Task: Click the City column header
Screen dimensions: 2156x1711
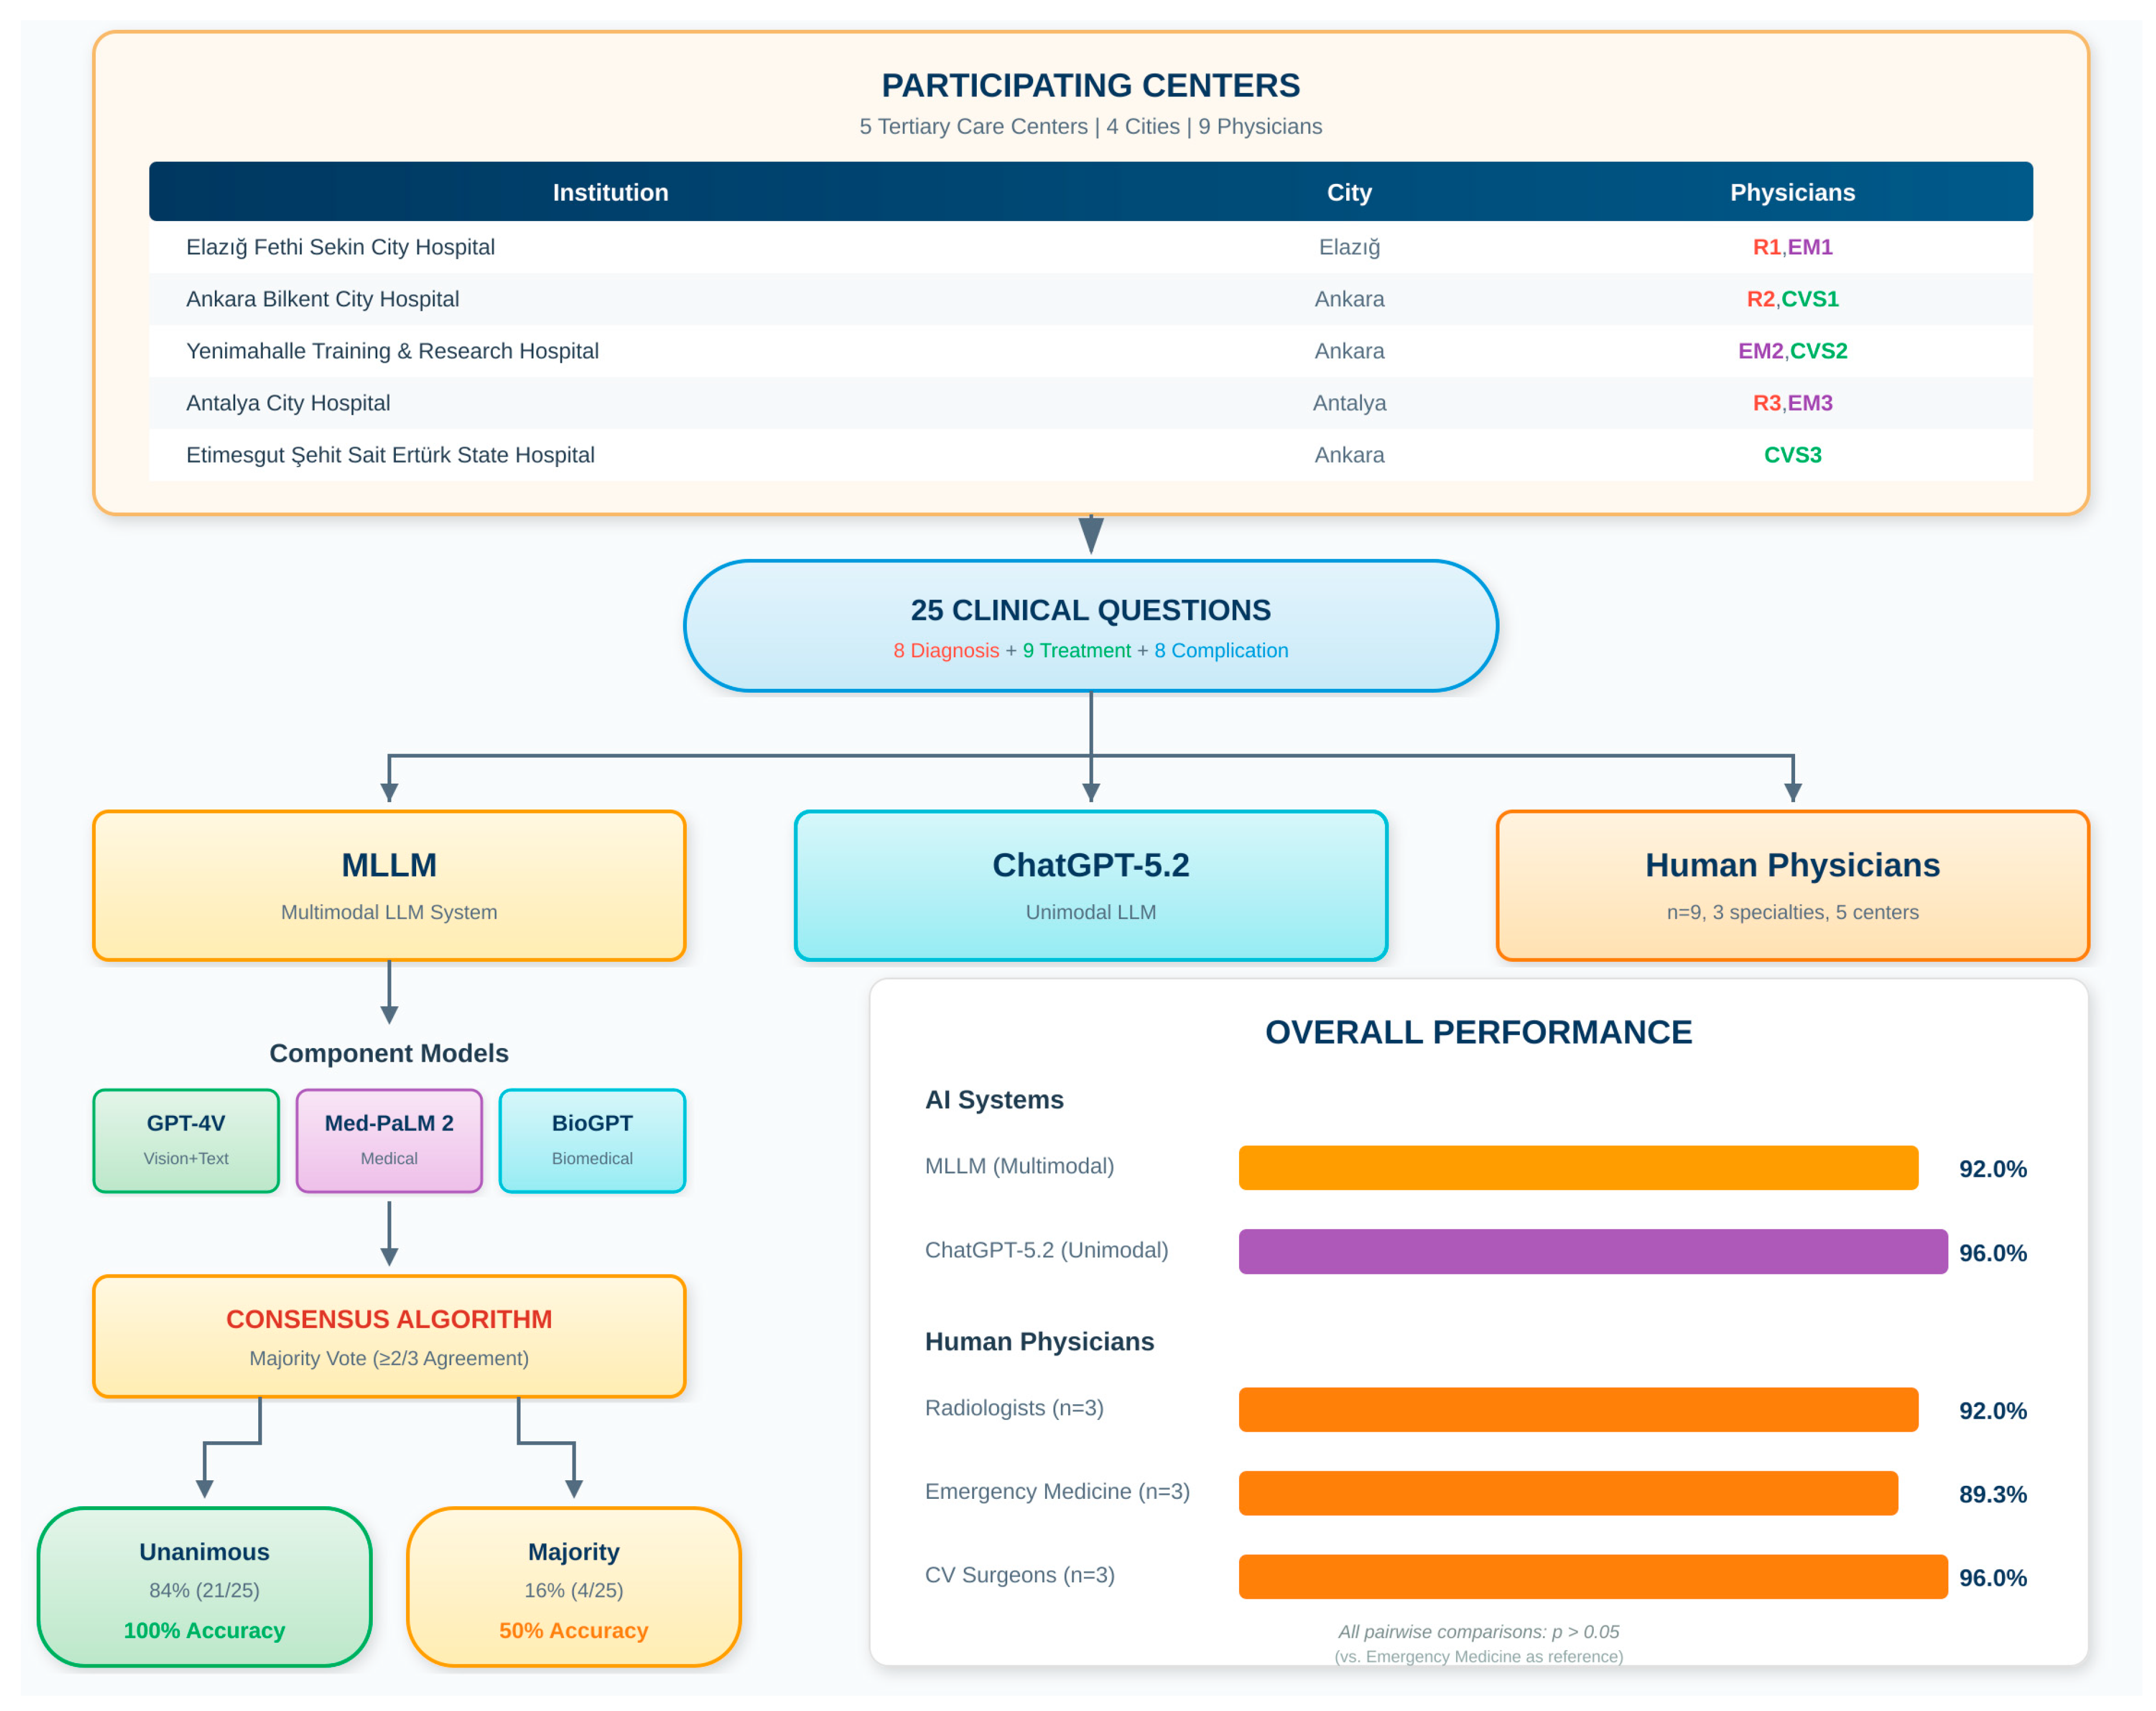Action: coord(1348,192)
